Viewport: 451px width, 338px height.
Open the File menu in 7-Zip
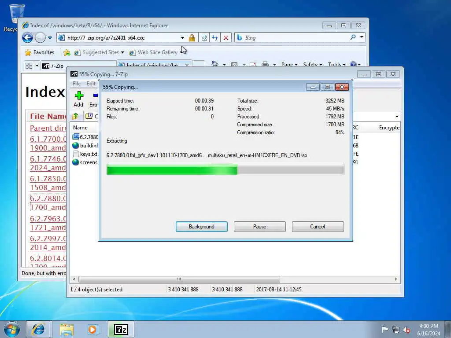tap(77, 84)
